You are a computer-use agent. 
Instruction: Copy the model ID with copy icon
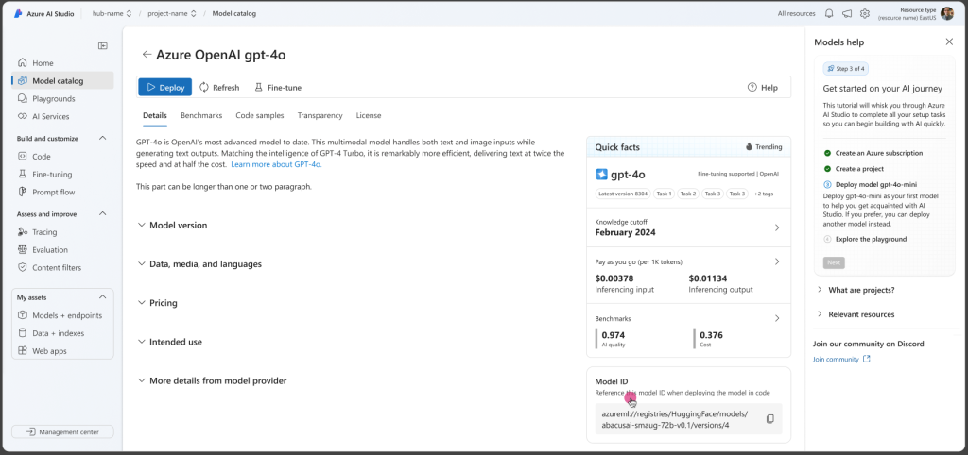point(769,418)
